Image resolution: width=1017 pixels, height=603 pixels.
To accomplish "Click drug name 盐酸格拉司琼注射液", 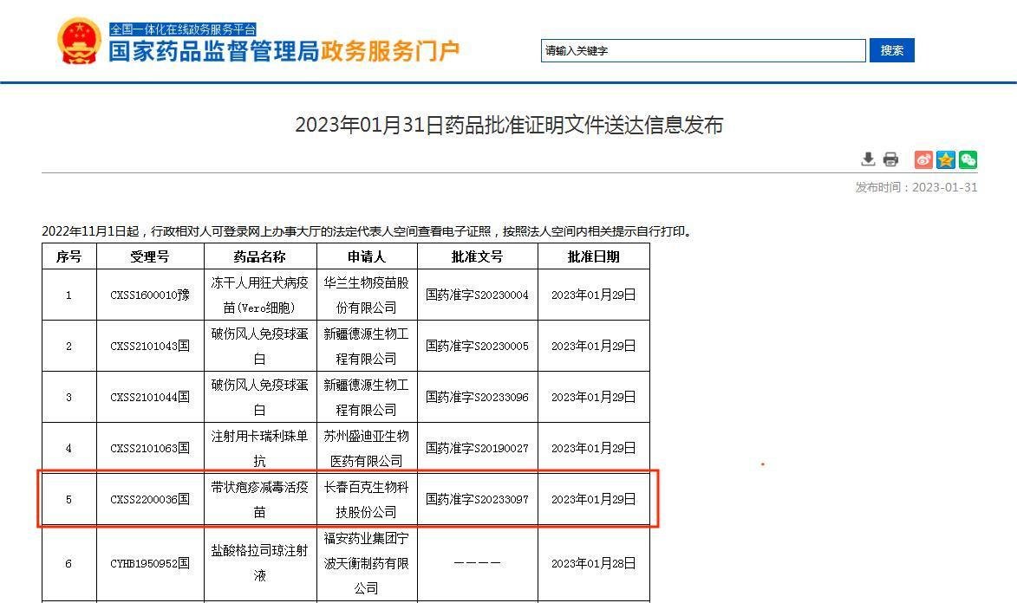I will 259,563.
